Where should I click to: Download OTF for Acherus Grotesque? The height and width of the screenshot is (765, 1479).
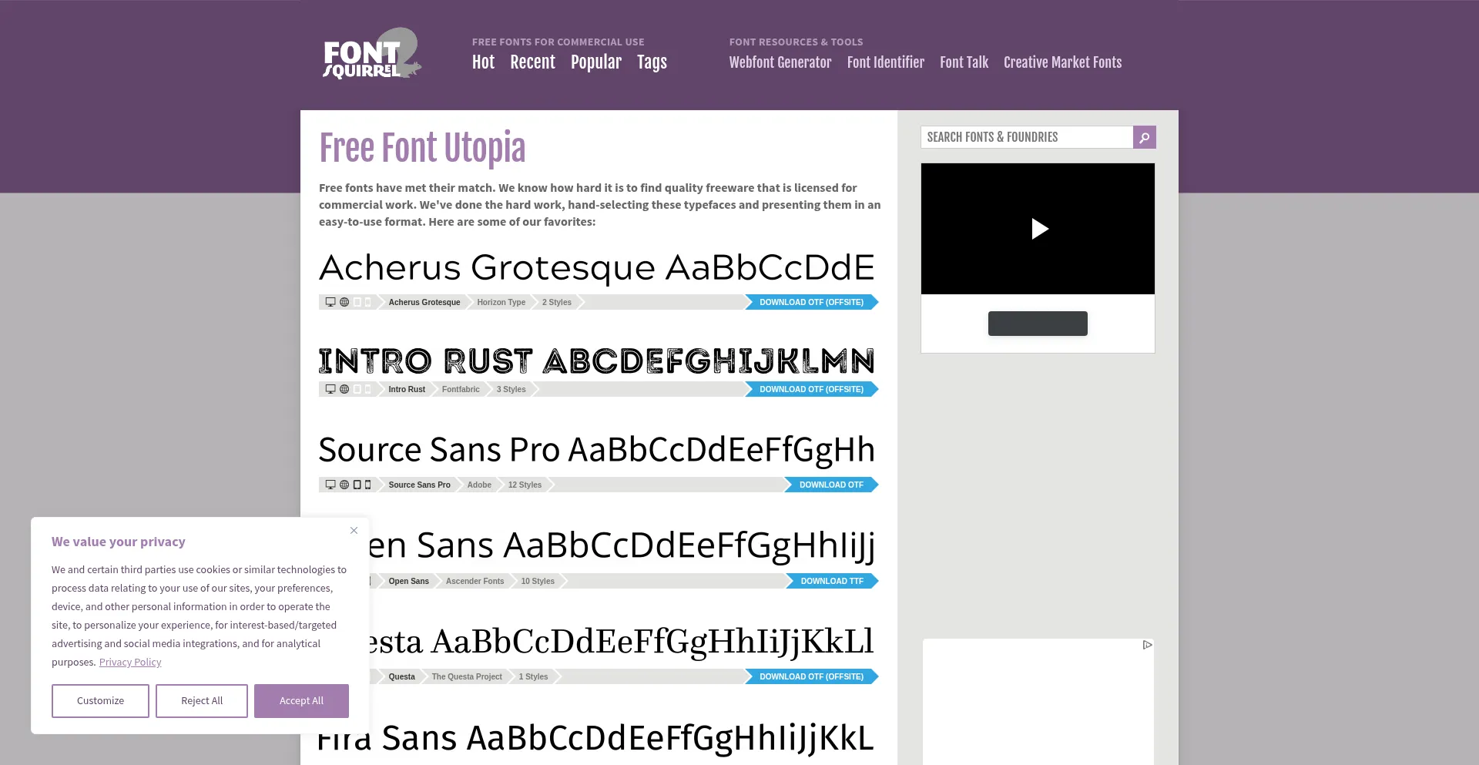pos(811,302)
